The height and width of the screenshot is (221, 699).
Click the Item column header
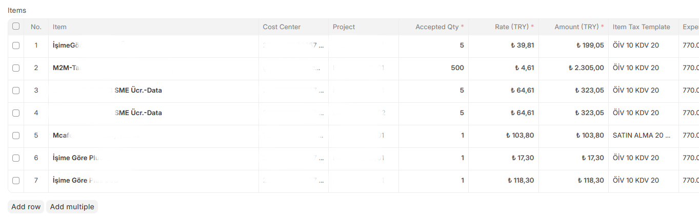153,27
